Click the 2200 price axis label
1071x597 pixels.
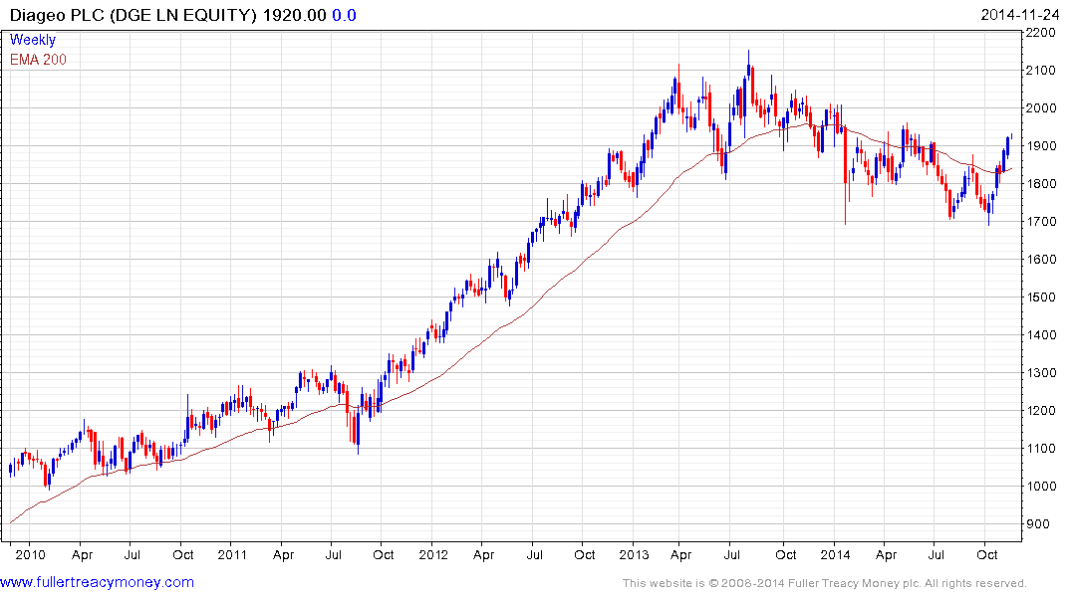[1041, 32]
